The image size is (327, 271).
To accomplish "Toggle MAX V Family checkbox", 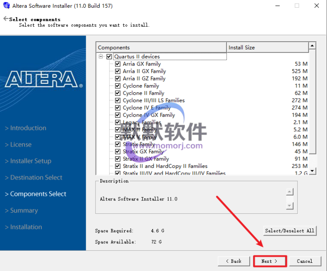I will point(118,137).
